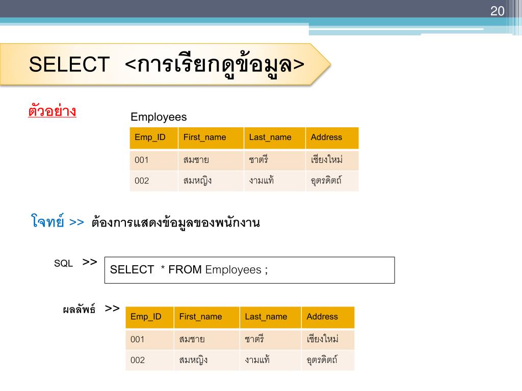Select the slide title SELECT <การเรียกดูข้อมูล>
The image size is (522, 391).
coord(167,65)
